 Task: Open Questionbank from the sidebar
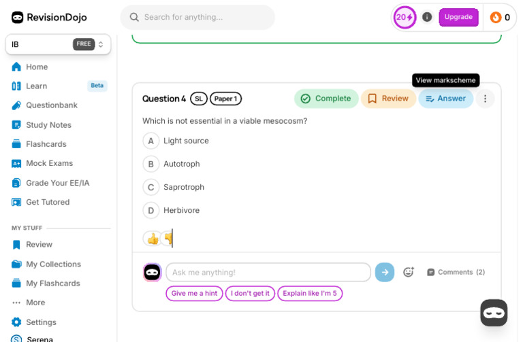51,105
